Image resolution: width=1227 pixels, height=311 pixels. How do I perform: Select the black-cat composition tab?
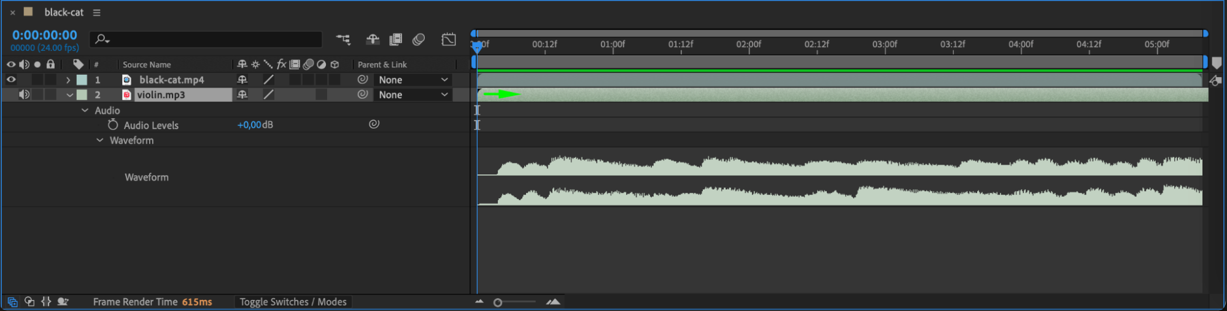(64, 12)
